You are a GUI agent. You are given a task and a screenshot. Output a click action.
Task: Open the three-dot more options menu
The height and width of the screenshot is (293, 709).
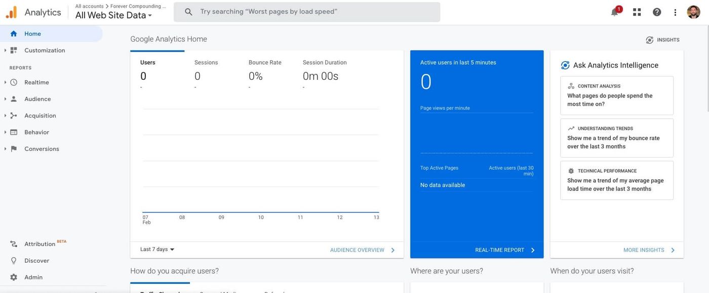(675, 12)
